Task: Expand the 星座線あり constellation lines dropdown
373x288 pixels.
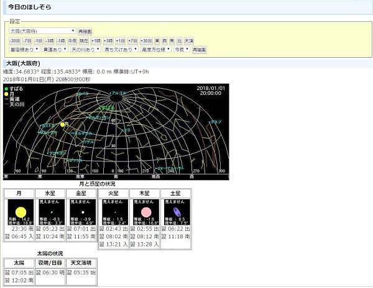Action: tap(24, 49)
